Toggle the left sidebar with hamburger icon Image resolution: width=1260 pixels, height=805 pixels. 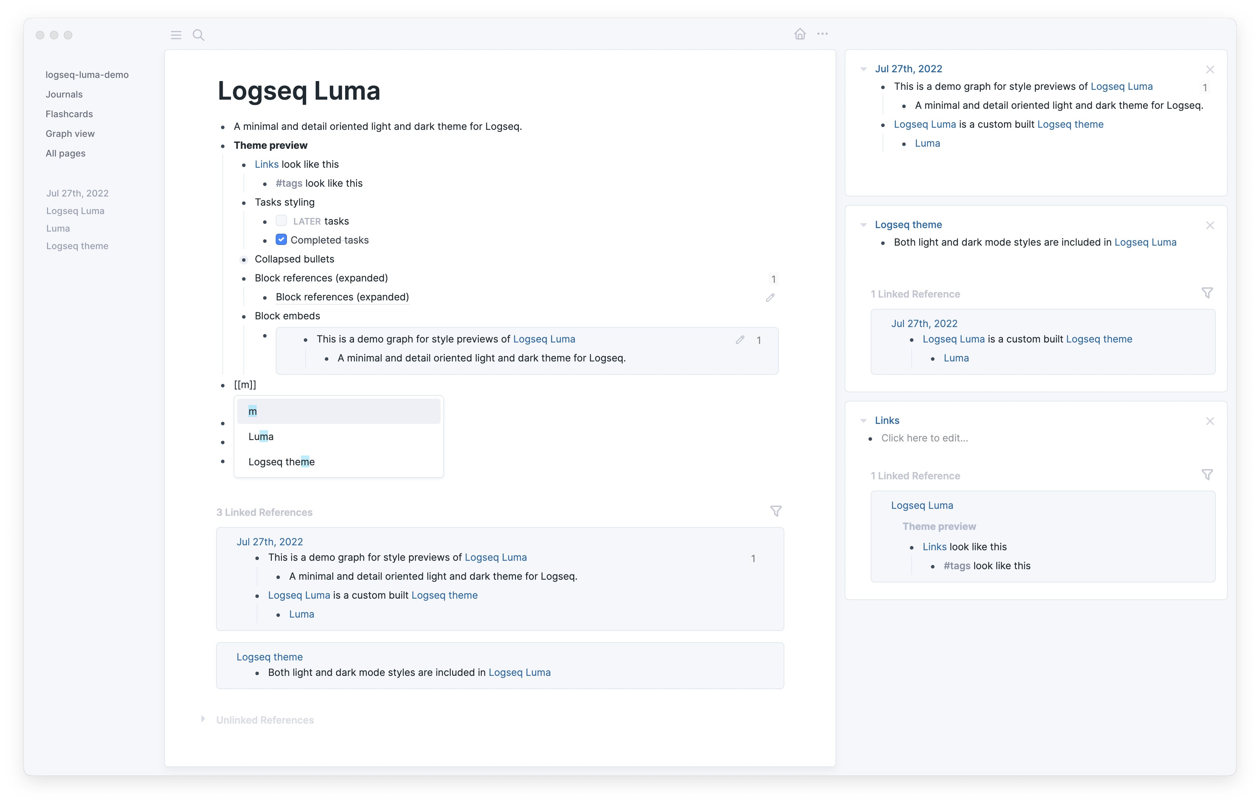(x=176, y=34)
